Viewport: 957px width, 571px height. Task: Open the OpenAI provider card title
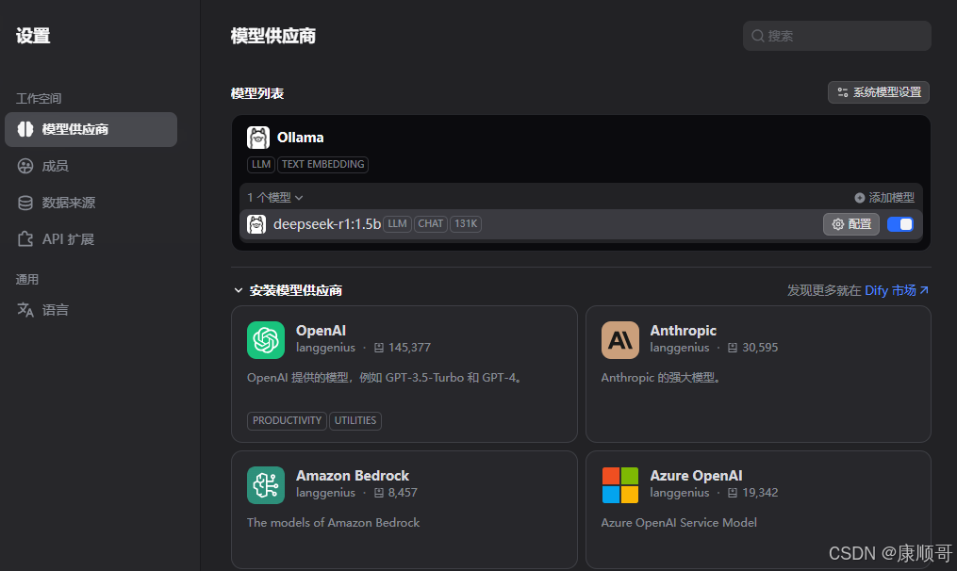(321, 331)
